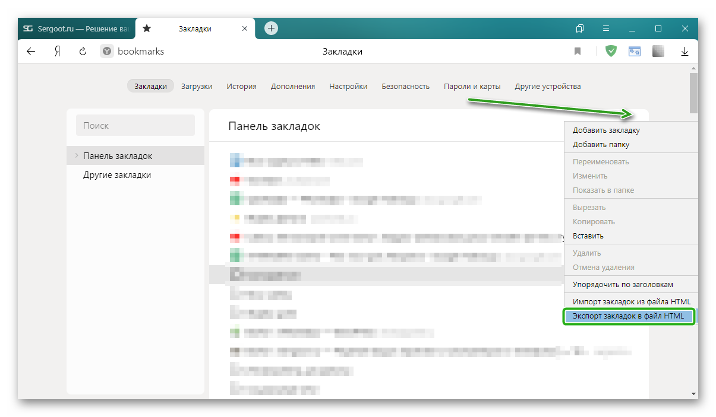Click the bookmark flag icon in address bar
This screenshot has height=417, width=716.
pyautogui.click(x=578, y=52)
